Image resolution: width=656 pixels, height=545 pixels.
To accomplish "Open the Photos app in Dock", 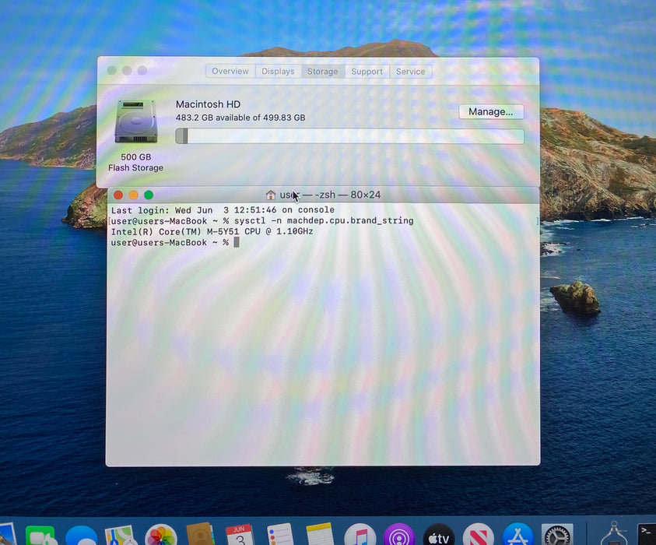I will pos(160,536).
